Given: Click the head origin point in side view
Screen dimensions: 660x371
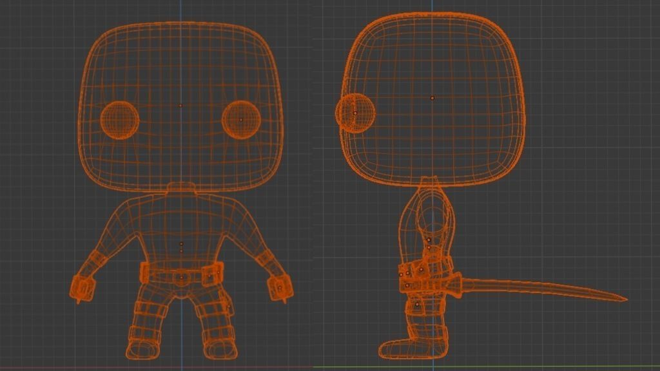Looking at the screenshot, I should coord(432,98).
